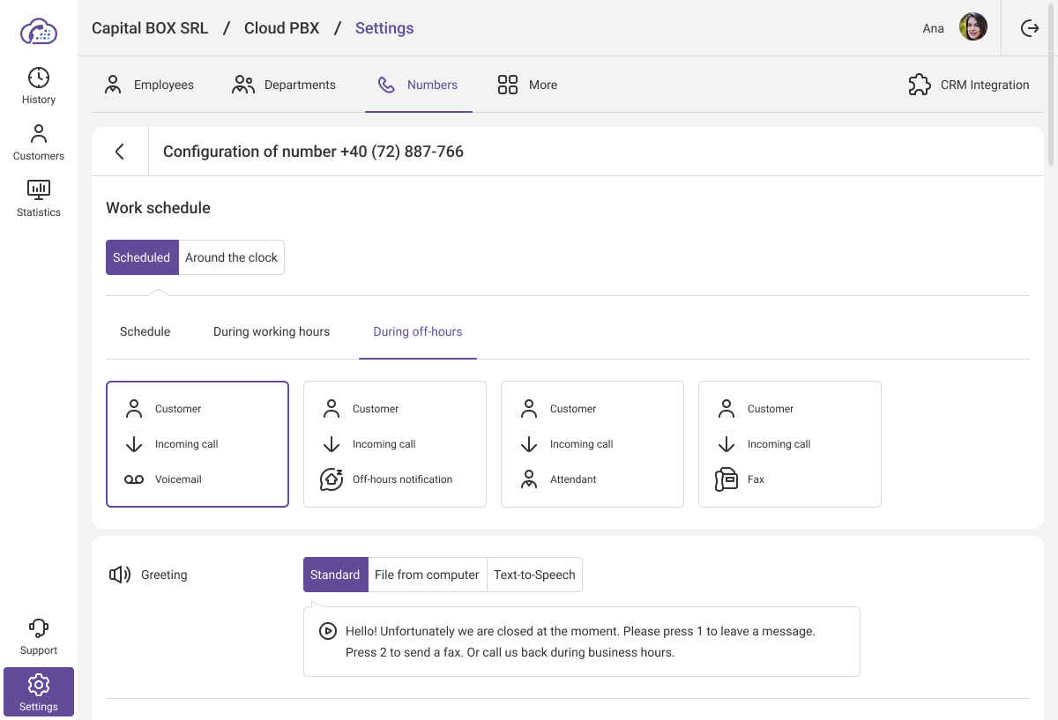Click the Cloud PBX breadcrumb link
The height and width of the screenshot is (720, 1058).
(282, 28)
